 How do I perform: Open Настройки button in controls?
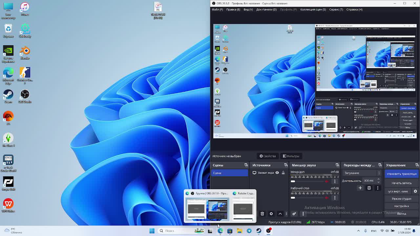click(402, 206)
